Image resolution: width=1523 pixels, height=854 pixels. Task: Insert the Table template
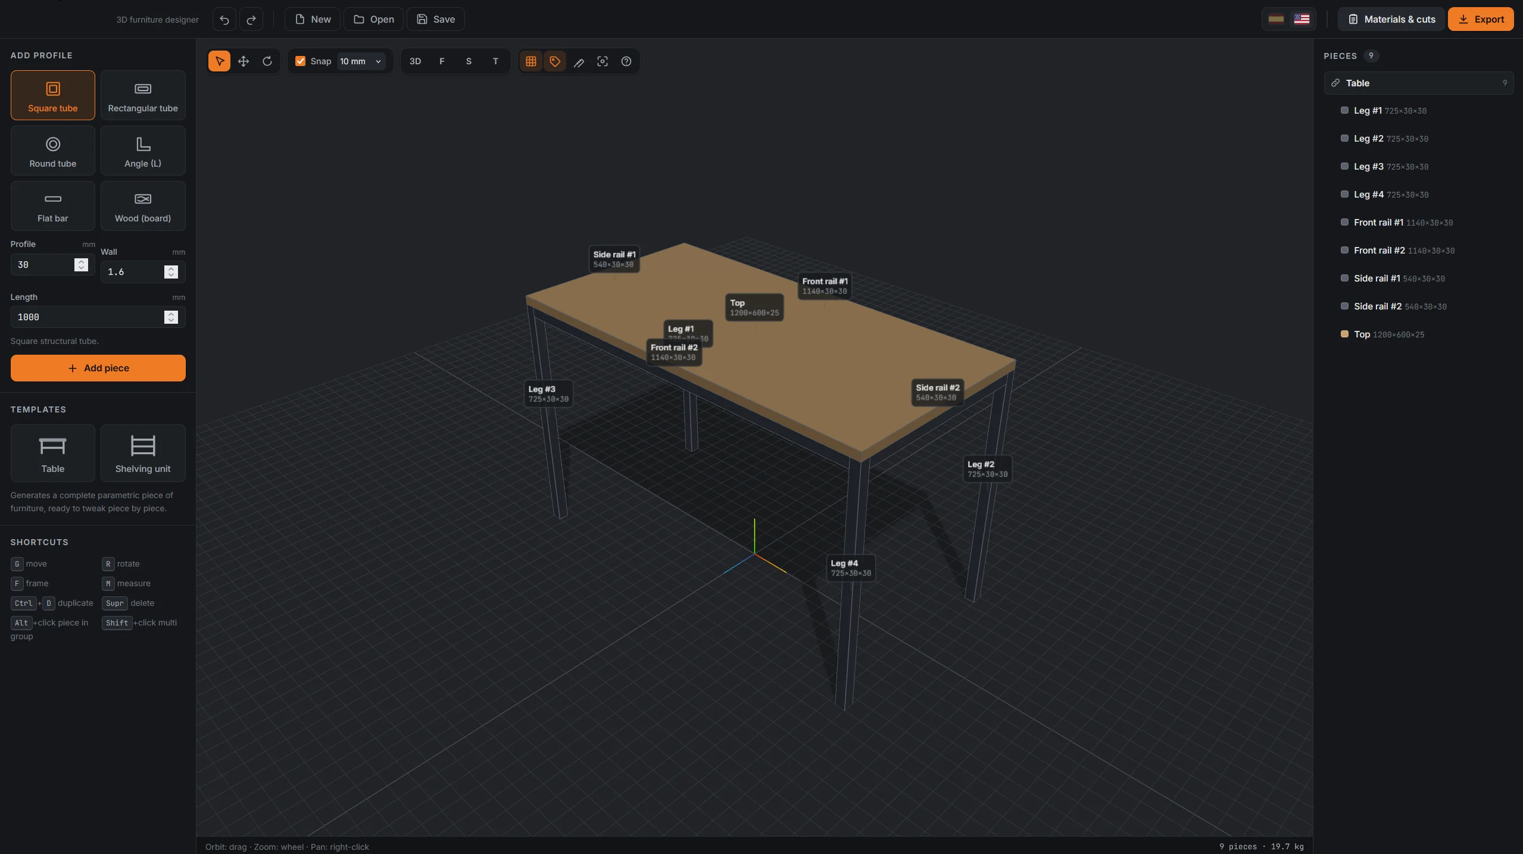click(x=53, y=453)
